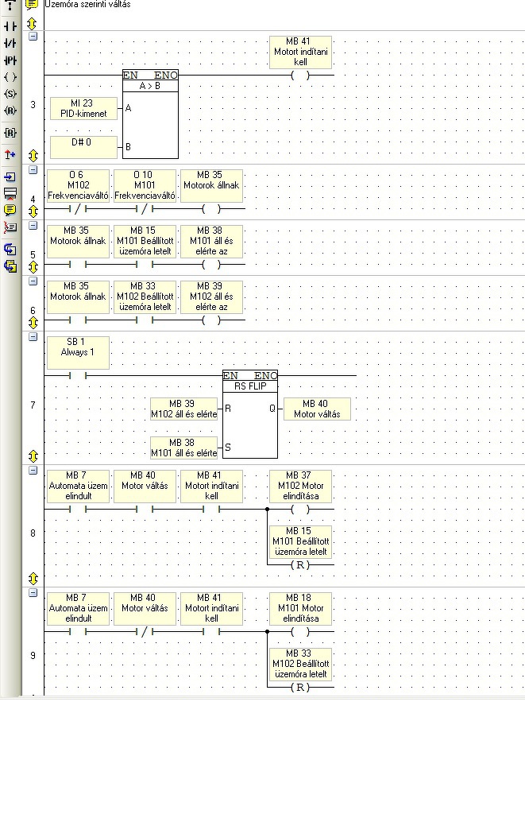This screenshot has width=525, height=818.
Task: Collapse rung 8 with the minus box
Action: (33, 471)
